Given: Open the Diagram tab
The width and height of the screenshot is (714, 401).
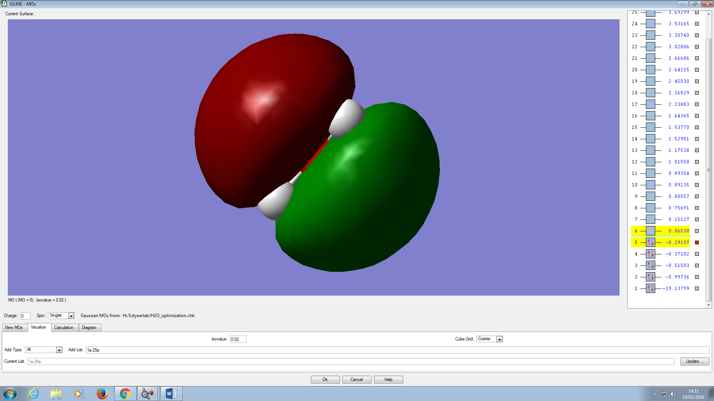Looking at the screenshot, I should 89,327.
